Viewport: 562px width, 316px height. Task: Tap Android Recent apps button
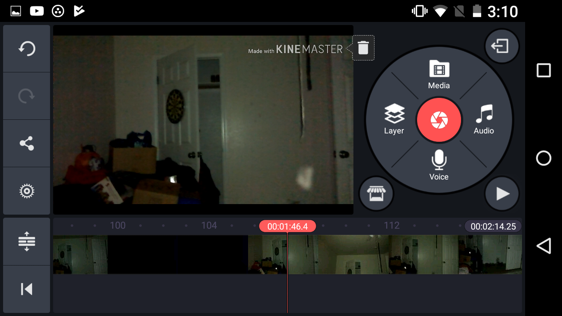544,70
